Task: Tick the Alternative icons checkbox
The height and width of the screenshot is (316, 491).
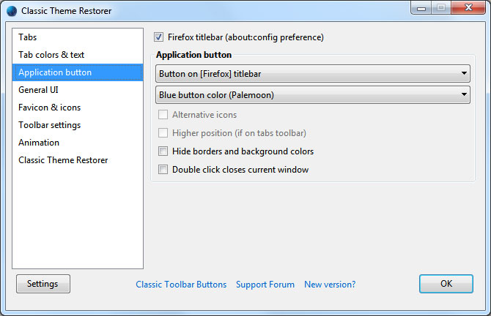Action: click(x=163, y=115)
